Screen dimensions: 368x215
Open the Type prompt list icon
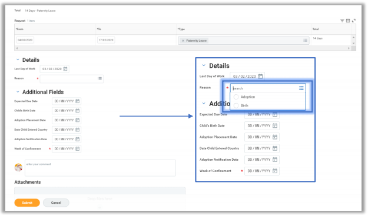(305, 41)
